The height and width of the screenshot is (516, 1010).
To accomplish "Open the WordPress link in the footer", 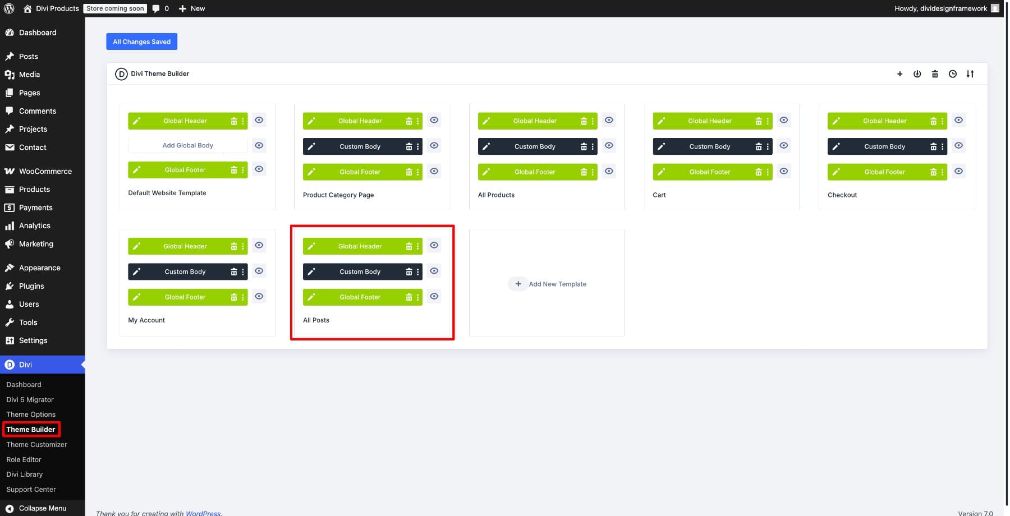I will (x=203, y=513).
